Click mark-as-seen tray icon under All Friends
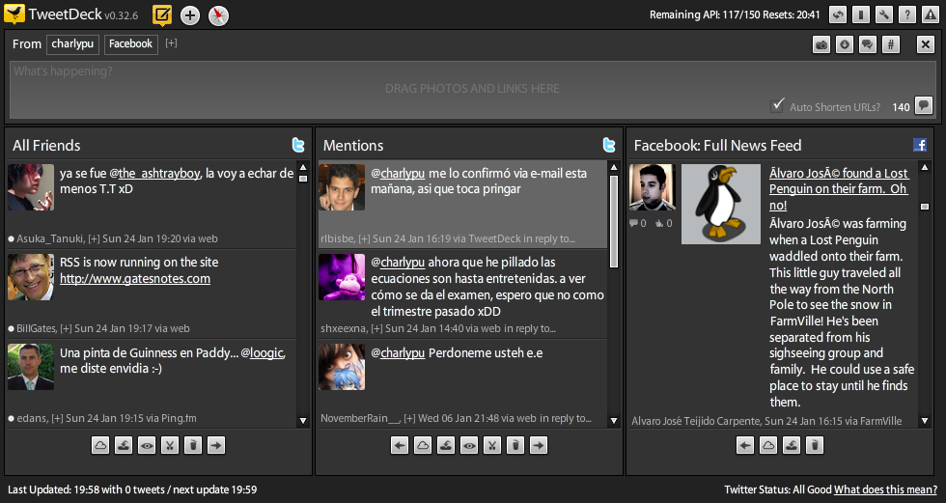Viewport: 946px width, 503px height. [x=124, y=445]
